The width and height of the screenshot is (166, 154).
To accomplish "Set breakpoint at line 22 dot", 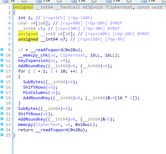I will (2, 119).
